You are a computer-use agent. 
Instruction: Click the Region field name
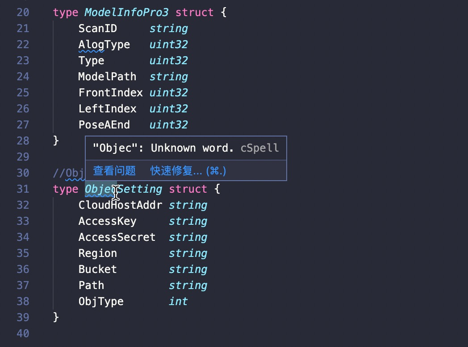pos(98,253)
